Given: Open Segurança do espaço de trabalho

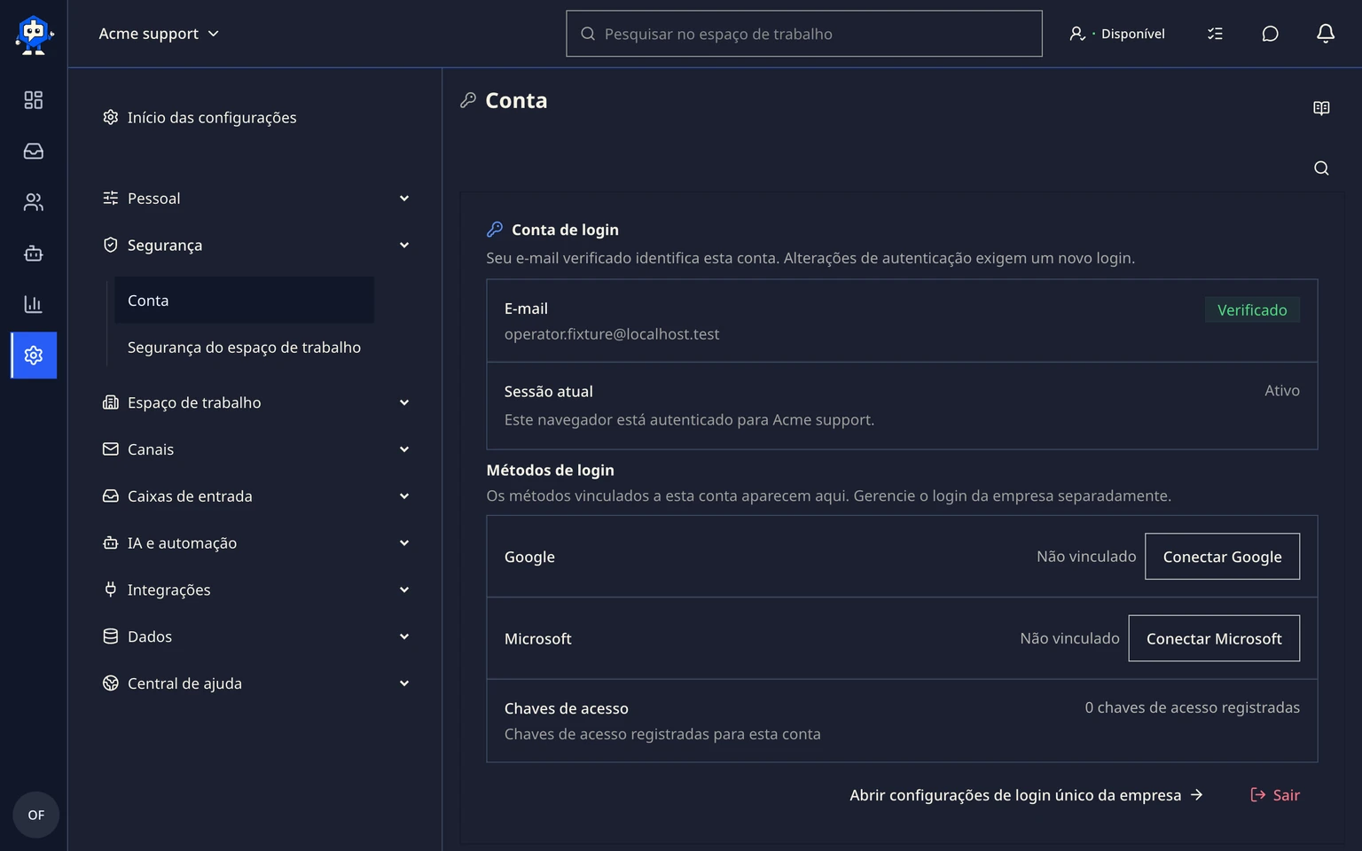Looking at the screenshot, I should (x=244, y=347).
